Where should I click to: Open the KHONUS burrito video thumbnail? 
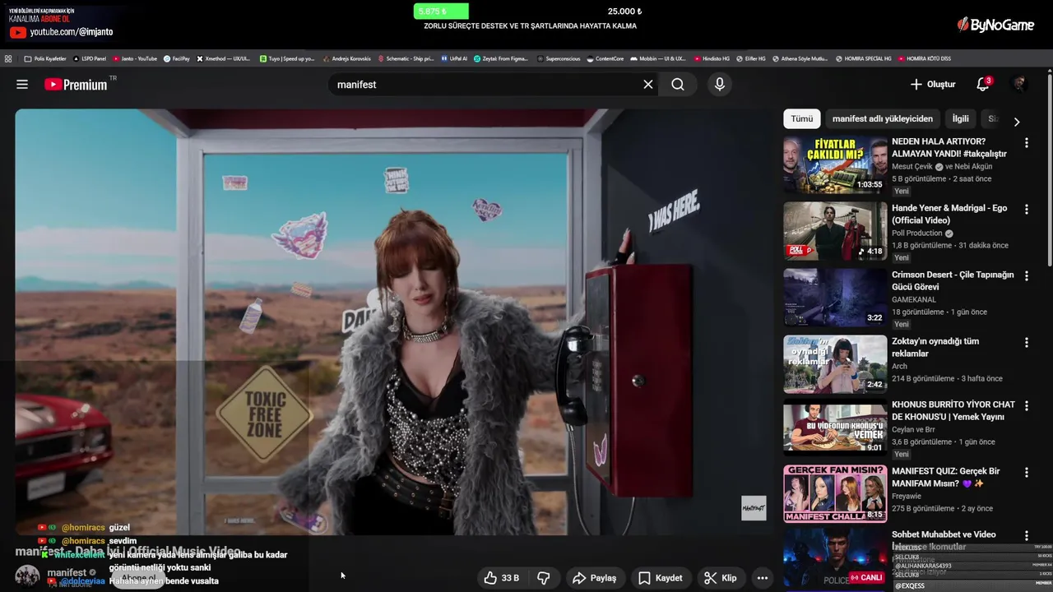point(835,428)
